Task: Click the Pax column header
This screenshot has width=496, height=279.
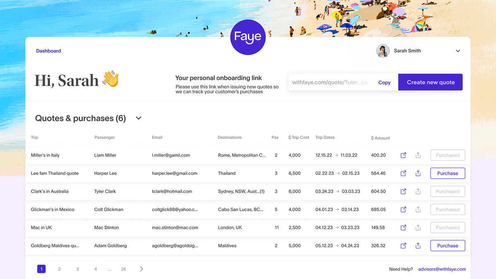Action: 275,137
